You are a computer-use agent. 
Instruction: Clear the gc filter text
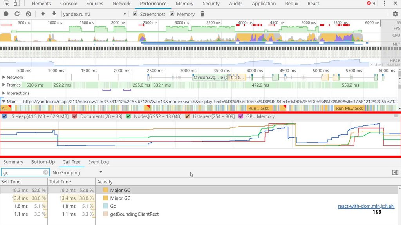(46, 172)
